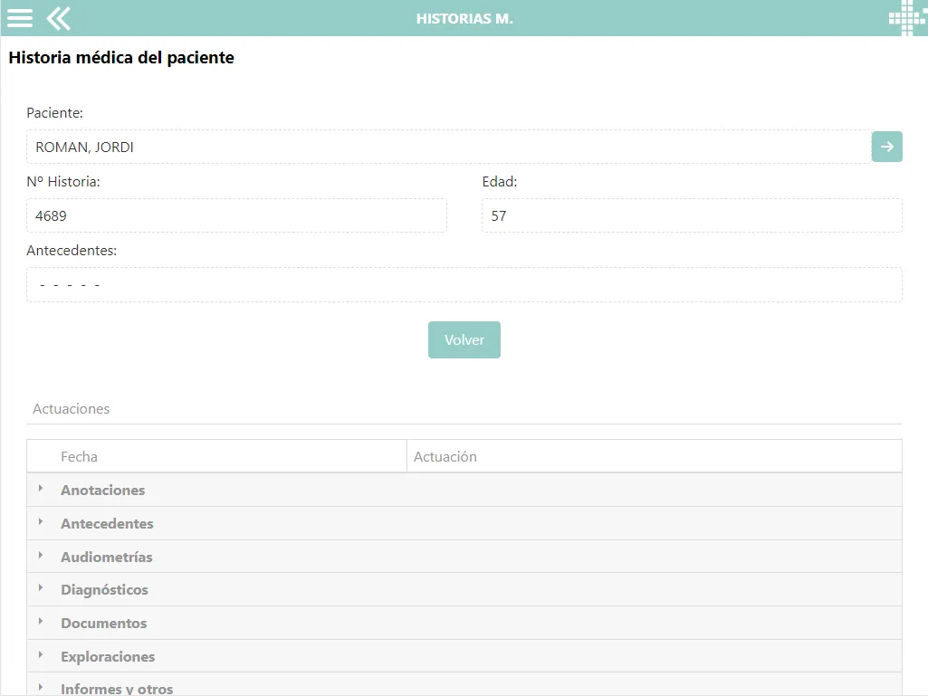Click the Historia médica del paciente heading
928x696 pixels.
pos(121,57)
